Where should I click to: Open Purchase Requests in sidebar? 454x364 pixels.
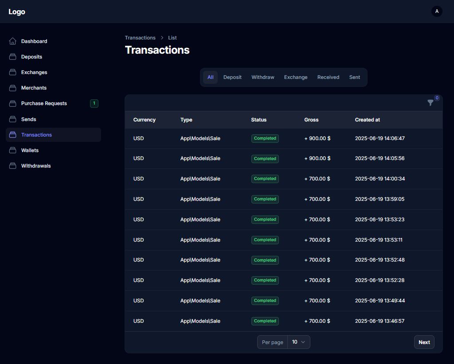44,103
